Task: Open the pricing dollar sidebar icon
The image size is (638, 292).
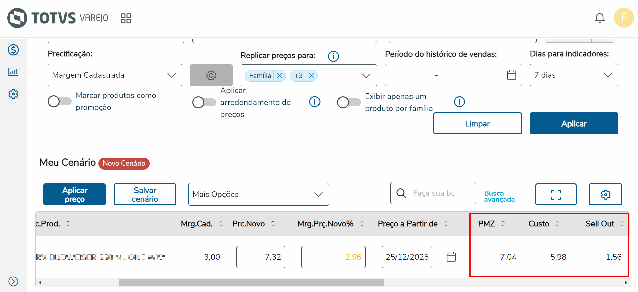Action: (x=13, y=50)
